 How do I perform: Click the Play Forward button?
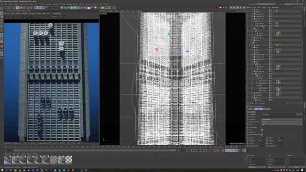point(199,150)
